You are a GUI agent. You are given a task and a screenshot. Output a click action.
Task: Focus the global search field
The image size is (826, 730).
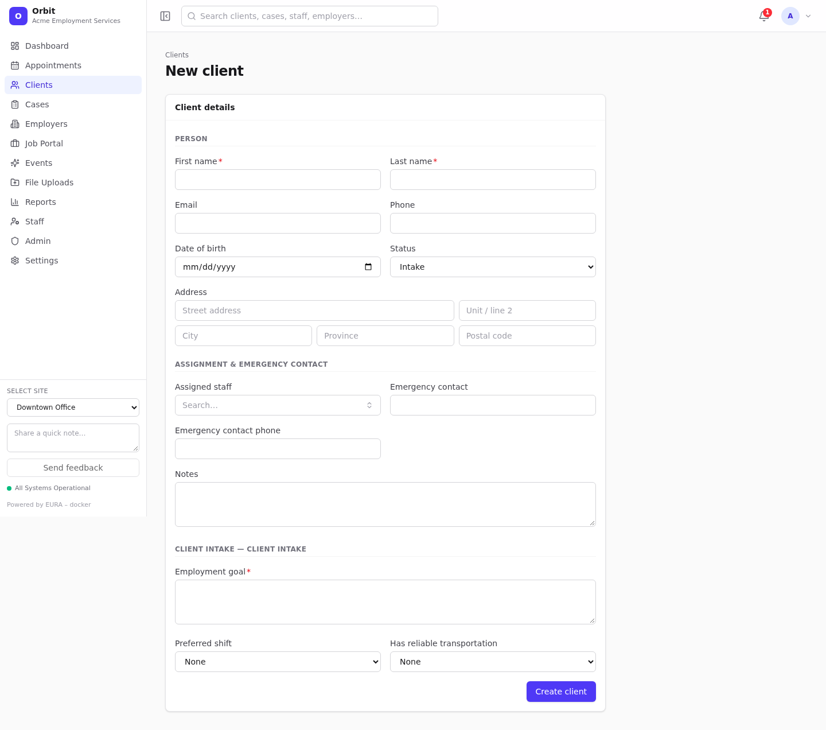tap(310, 16)
